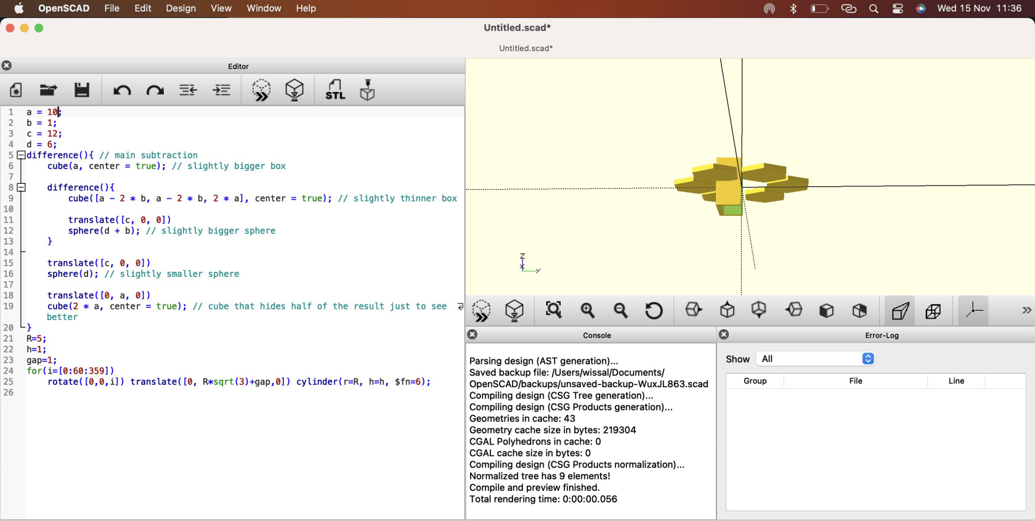Collapse the outer difference() block at line 5
The image size is (1035, 521).
[x=21, y=155]
